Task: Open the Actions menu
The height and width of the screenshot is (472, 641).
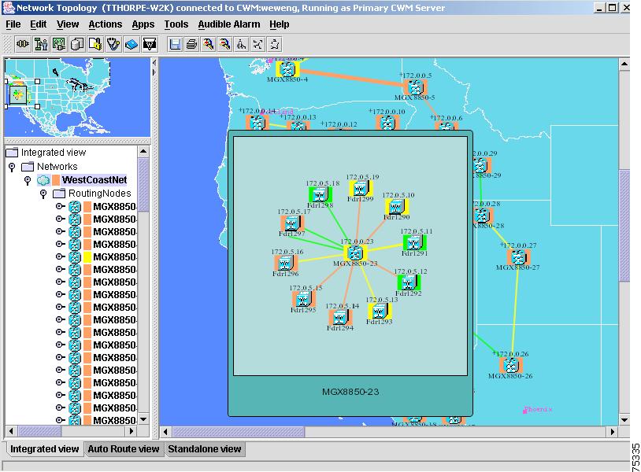Action: (105, 24)
